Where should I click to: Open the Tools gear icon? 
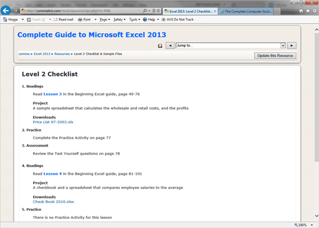(x=315, y=11)
